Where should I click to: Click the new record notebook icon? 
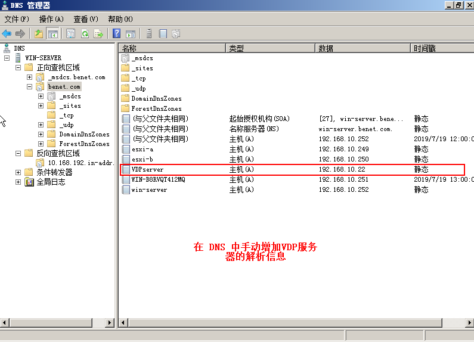tap(163, 33)
